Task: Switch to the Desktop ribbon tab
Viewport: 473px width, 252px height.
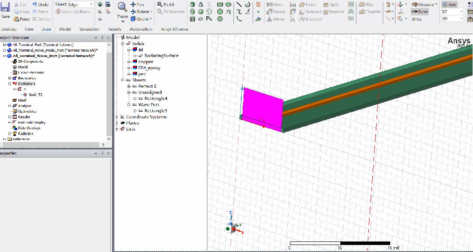Action: [x=9, y=29]
